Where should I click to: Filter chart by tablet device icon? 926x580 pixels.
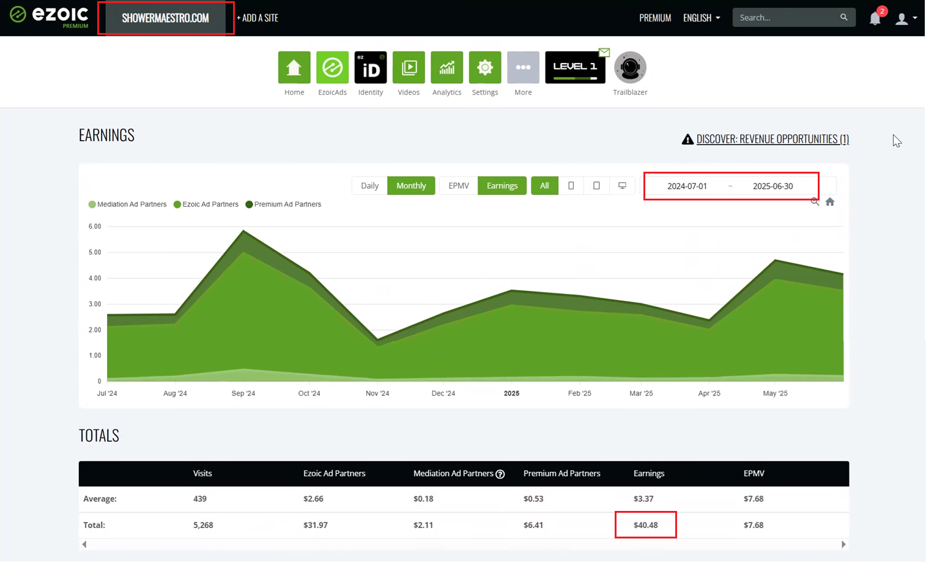[x=596, y=186]
